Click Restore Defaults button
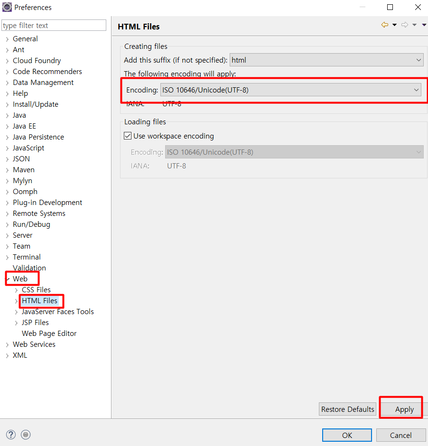The height and width of the screenshot is (446, 428). tap(347, 409)
